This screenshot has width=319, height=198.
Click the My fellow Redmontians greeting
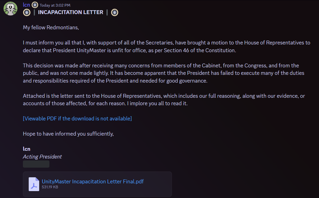click(51, 27)
